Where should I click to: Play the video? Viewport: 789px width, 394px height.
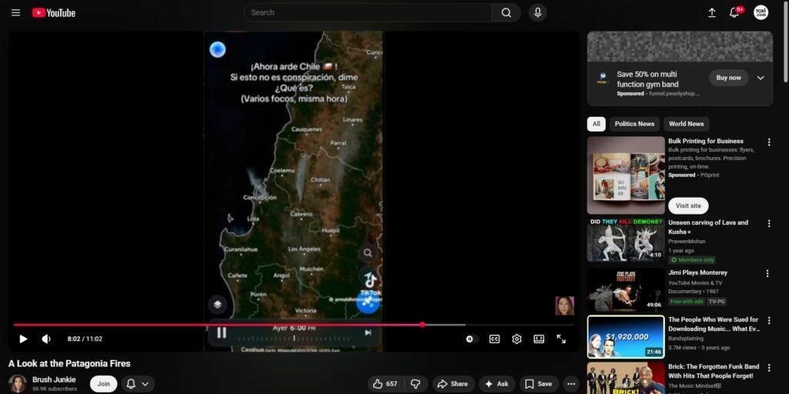[23, 339]
